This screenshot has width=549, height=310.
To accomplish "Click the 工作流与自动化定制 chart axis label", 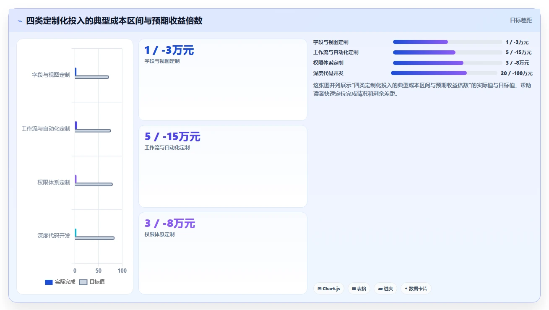I will [x=46, y=129].
